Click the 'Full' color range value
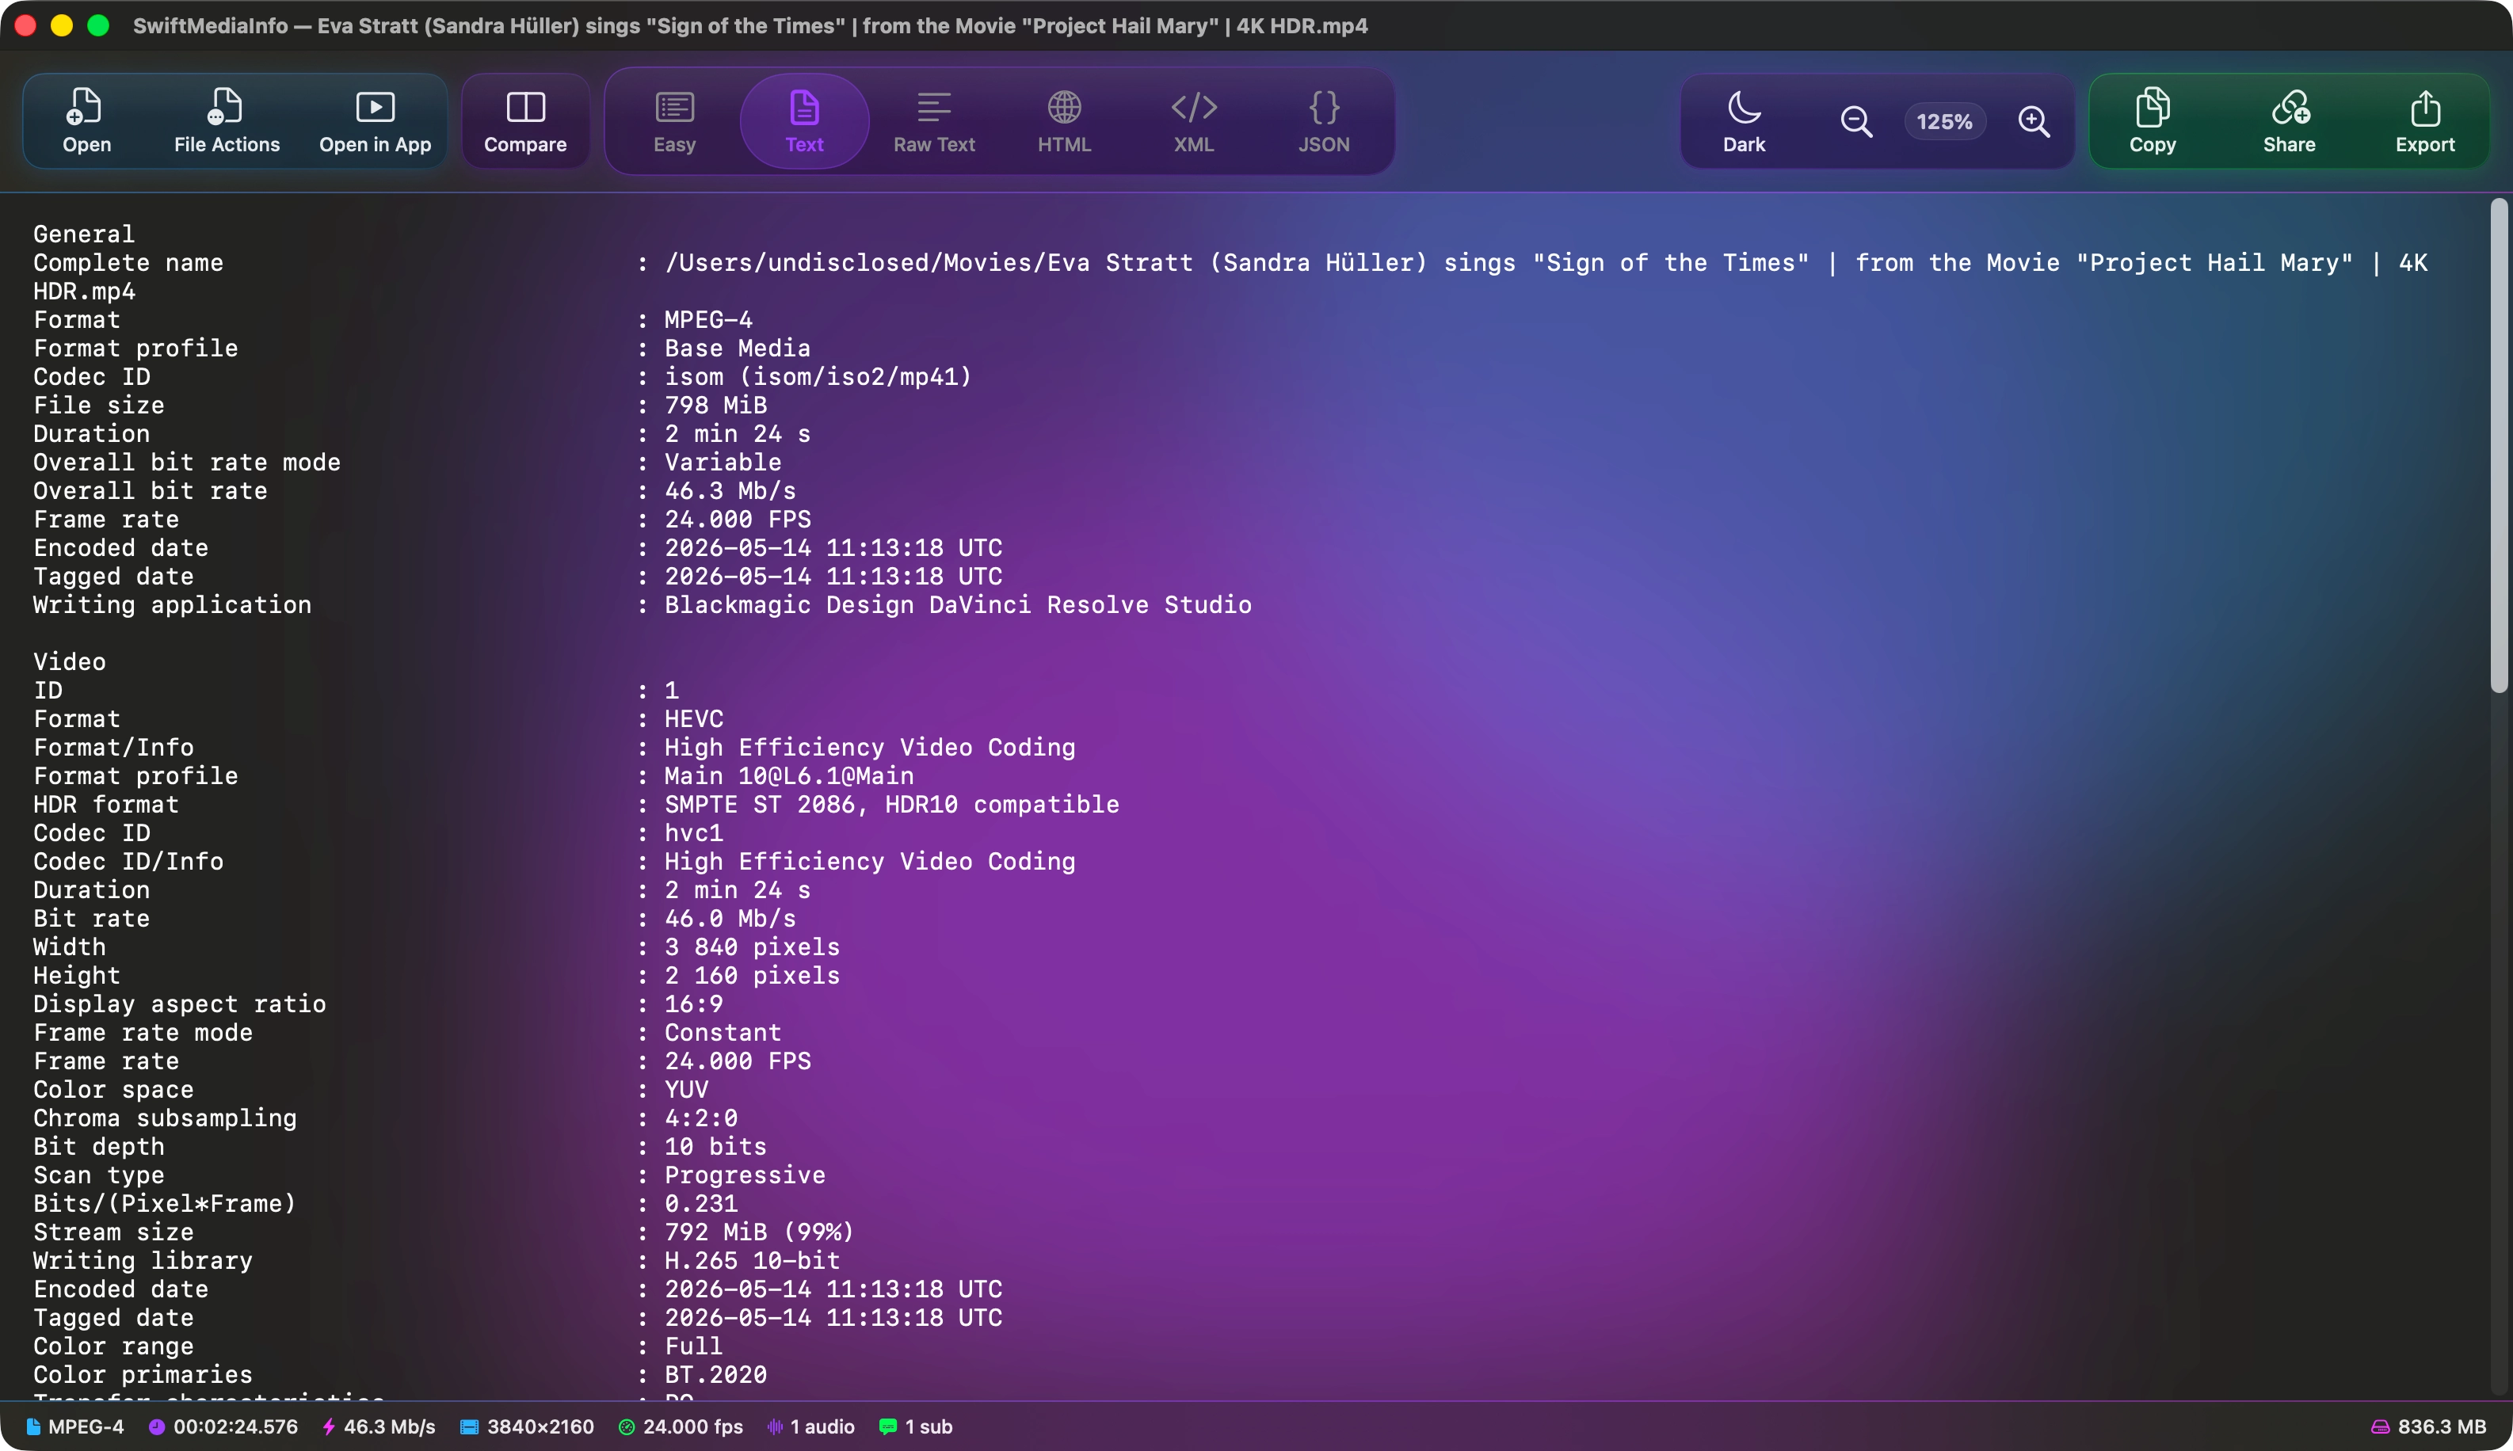2513x1451 pixels. tap(694, 1346)
